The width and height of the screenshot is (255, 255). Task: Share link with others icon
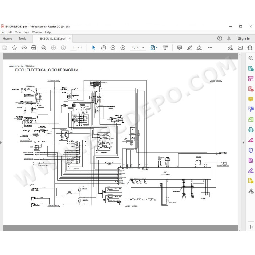click(230, 48)
